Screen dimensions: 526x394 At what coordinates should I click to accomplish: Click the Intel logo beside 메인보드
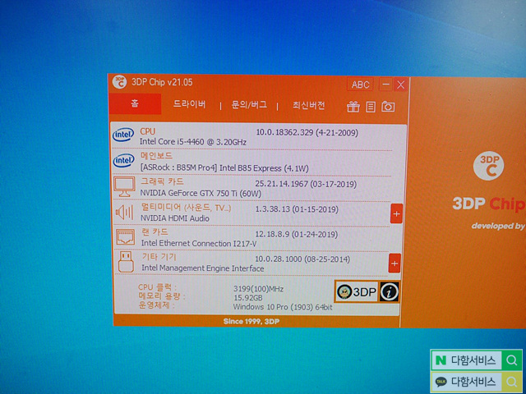pos(124,161)
